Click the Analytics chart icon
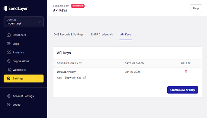 pyautogui.click(x=9, y=53)
